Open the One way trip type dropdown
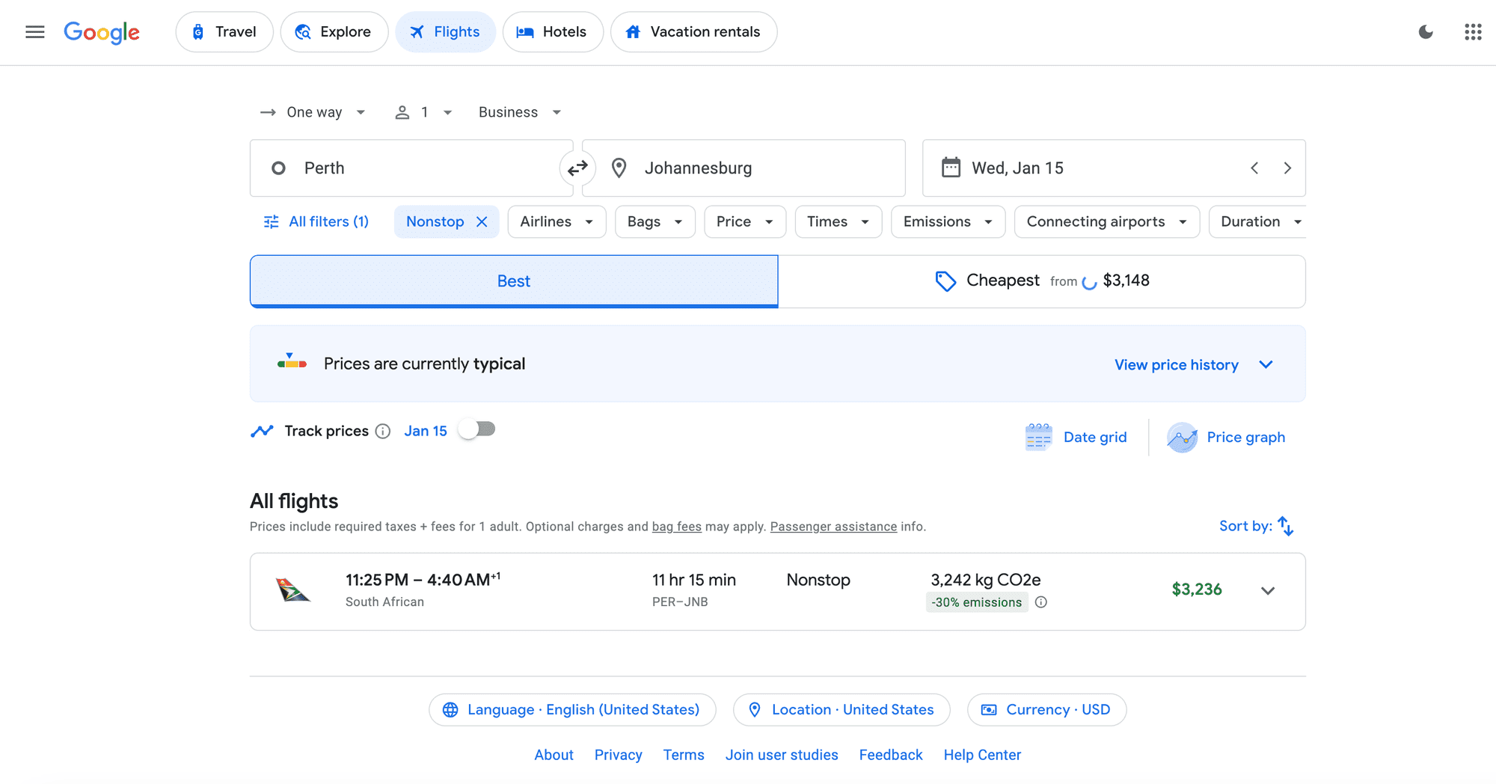Image resolution: width=1496 pixels, height=784 pixels. pos(313,112)
